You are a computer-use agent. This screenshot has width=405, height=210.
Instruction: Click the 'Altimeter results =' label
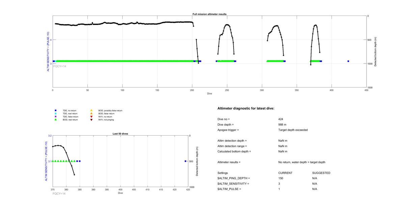(x=229, y=162)
